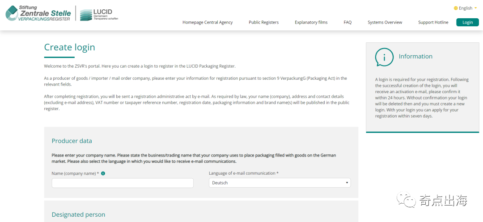Select Explanatory films in the navigation
This screenshot has height=222, width=483.
311,22
